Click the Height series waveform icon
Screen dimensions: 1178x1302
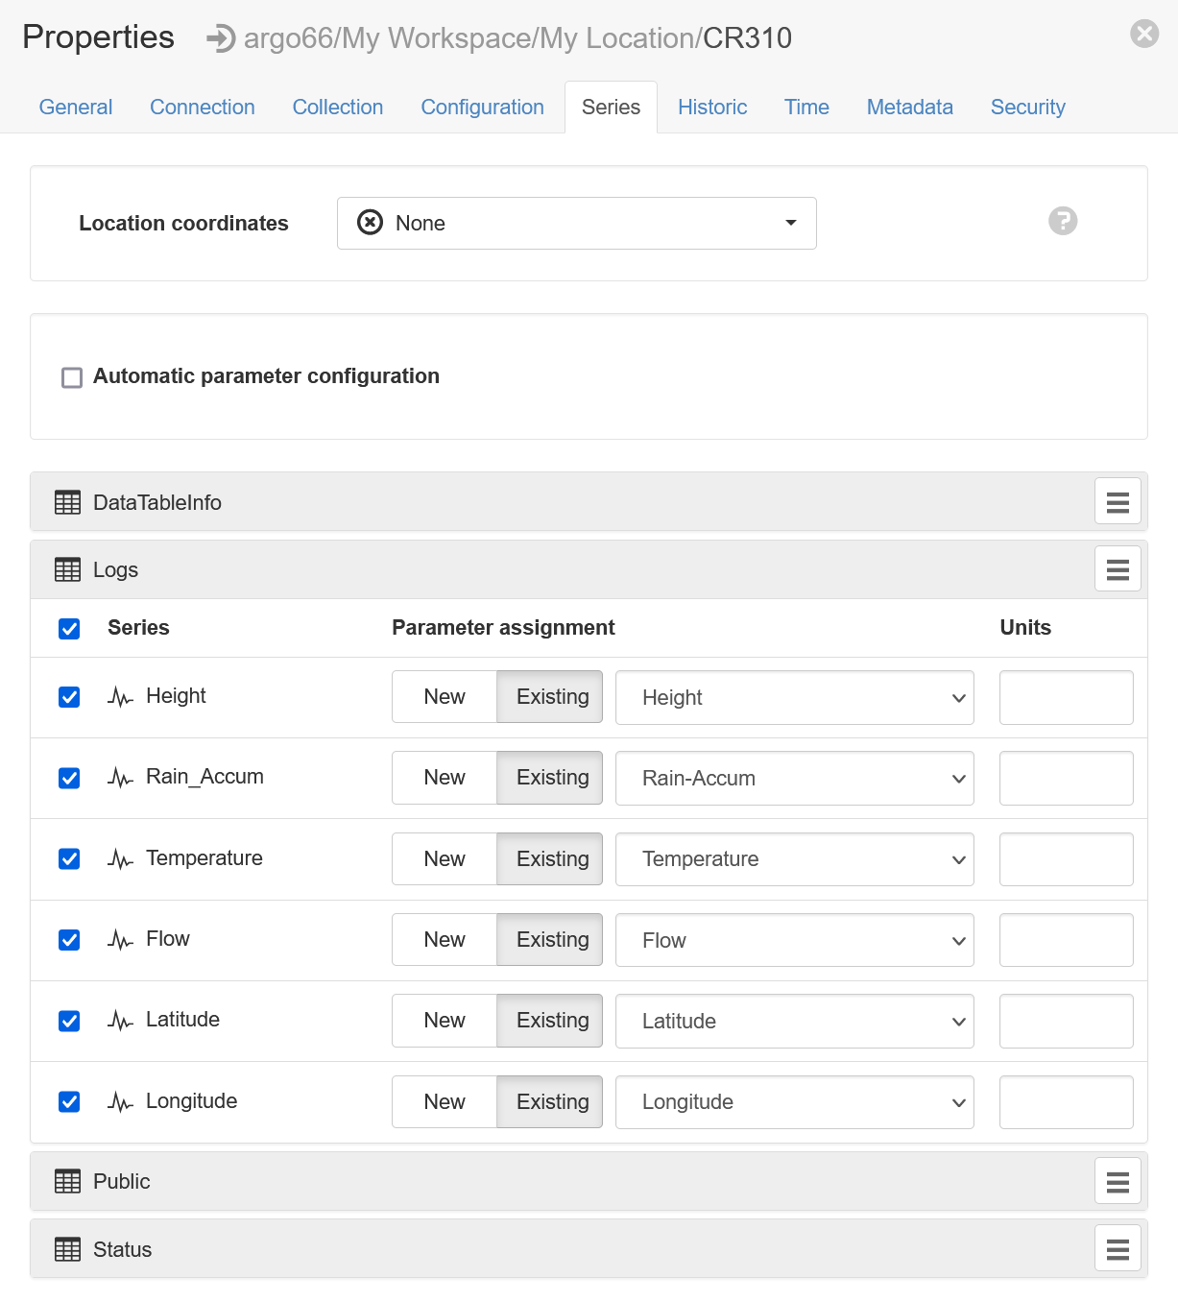coord(120,697)
